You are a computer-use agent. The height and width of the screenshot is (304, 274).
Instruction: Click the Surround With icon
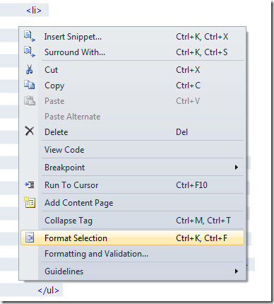(x=30, y=52)
